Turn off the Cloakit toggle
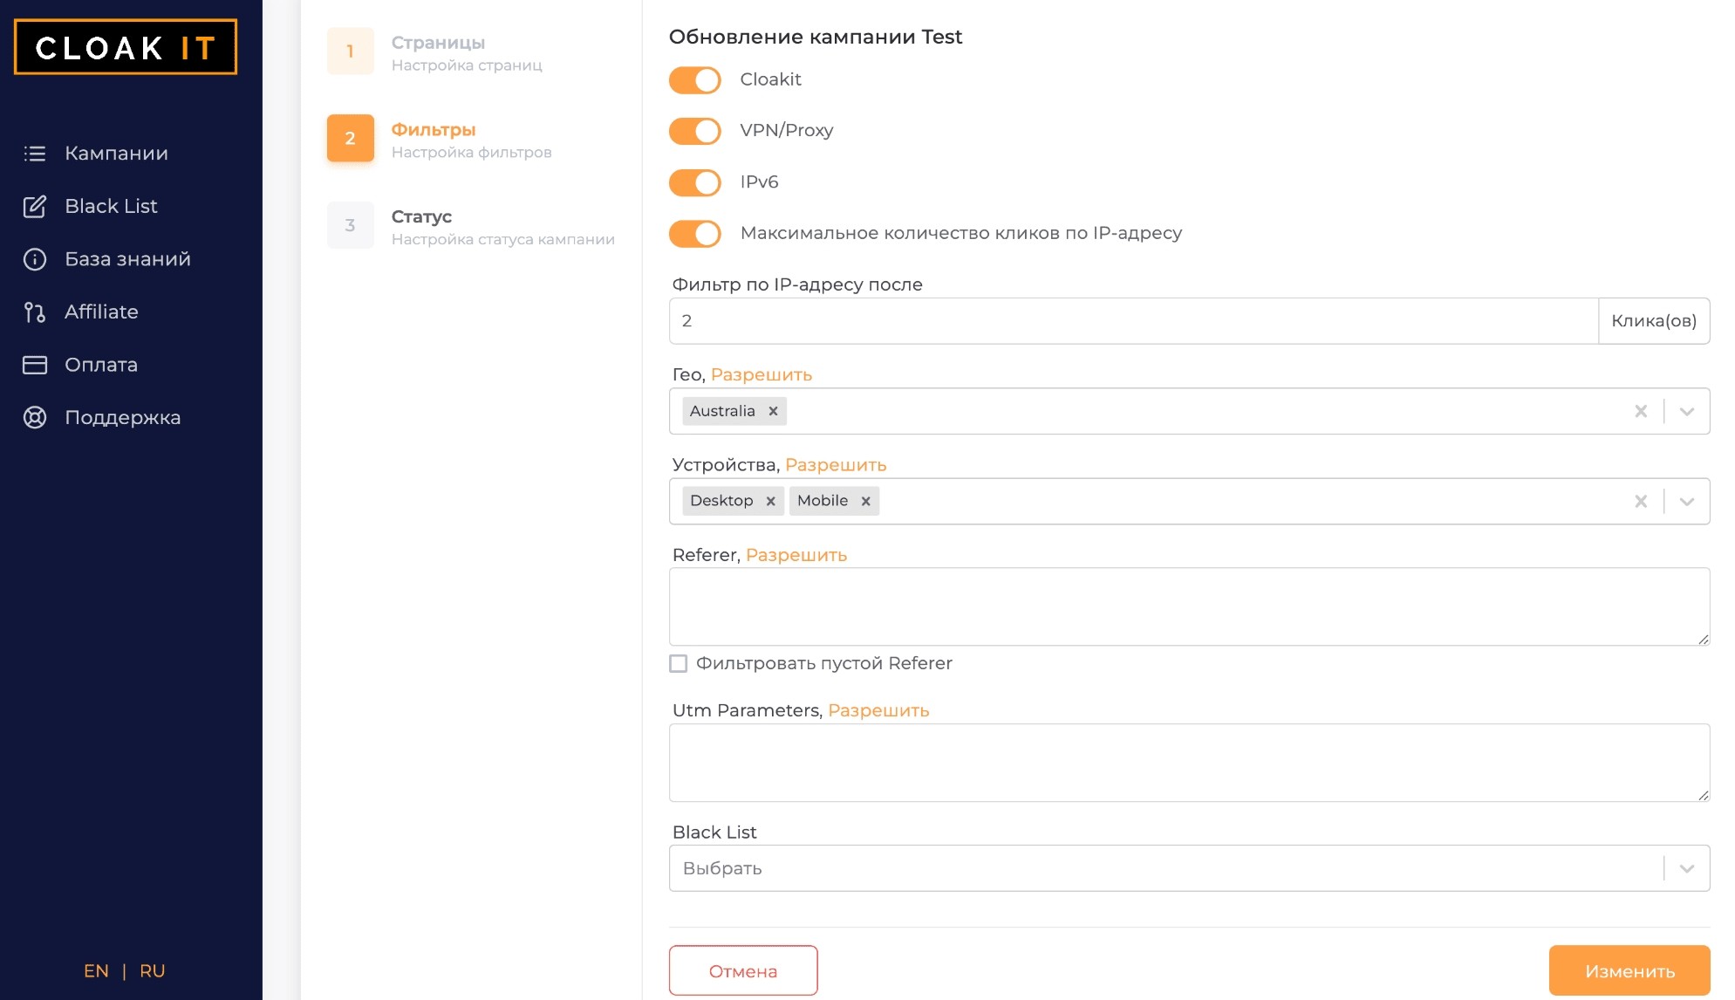This screenshot has height=1000, width=1735. pos(695,80)
